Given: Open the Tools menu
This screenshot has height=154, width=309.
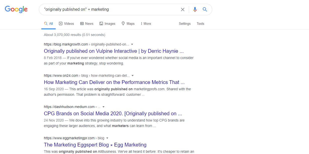Looking at the screenshot, I should click(x=200, y=23).
